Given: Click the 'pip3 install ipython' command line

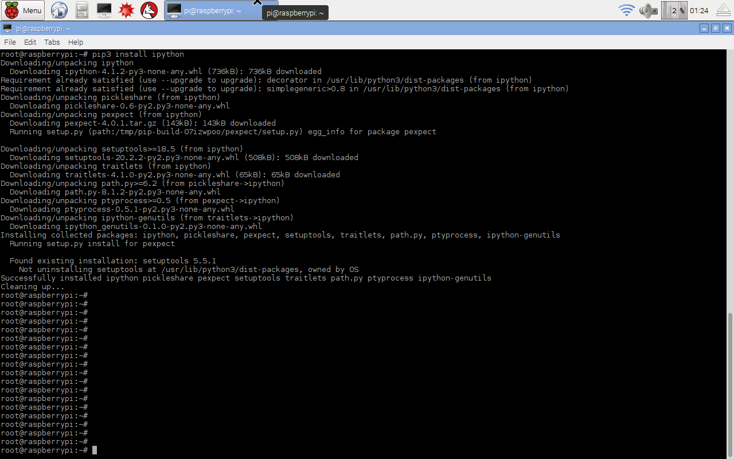Looking at the screenshot, I should click(x=92, y=55).
